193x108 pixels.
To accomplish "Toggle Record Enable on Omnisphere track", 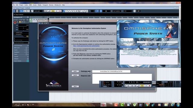I will click(15, 22).
